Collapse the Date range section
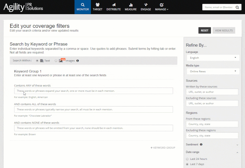The image size is (245, 168). pos(237,152)
